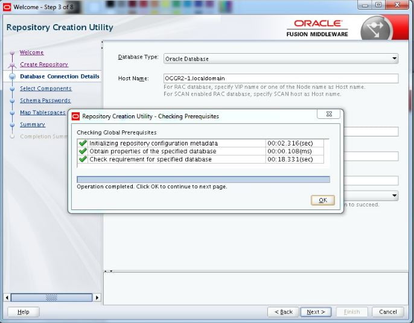Click the 00:02.316(sec) time value
Screen dimensions: 414x323
click(x=290, y=143)
